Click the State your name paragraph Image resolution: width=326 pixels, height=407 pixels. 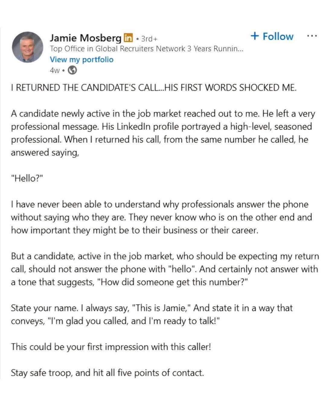[152, 314]
